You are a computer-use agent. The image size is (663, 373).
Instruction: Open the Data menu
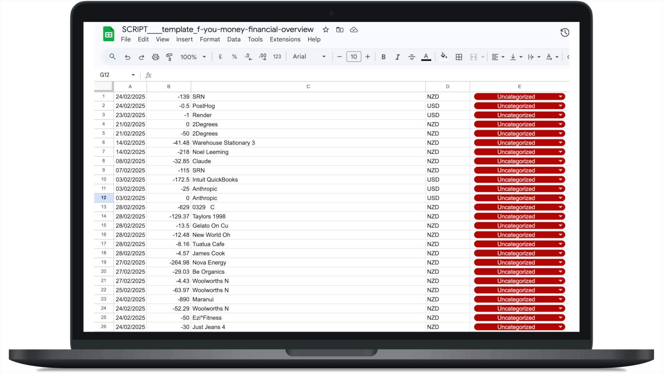234,39
